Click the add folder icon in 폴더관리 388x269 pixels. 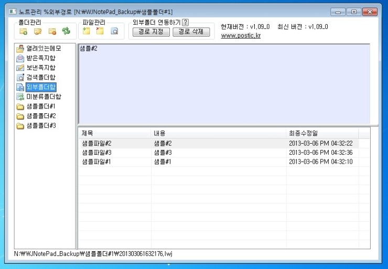(x=24, y=31)
